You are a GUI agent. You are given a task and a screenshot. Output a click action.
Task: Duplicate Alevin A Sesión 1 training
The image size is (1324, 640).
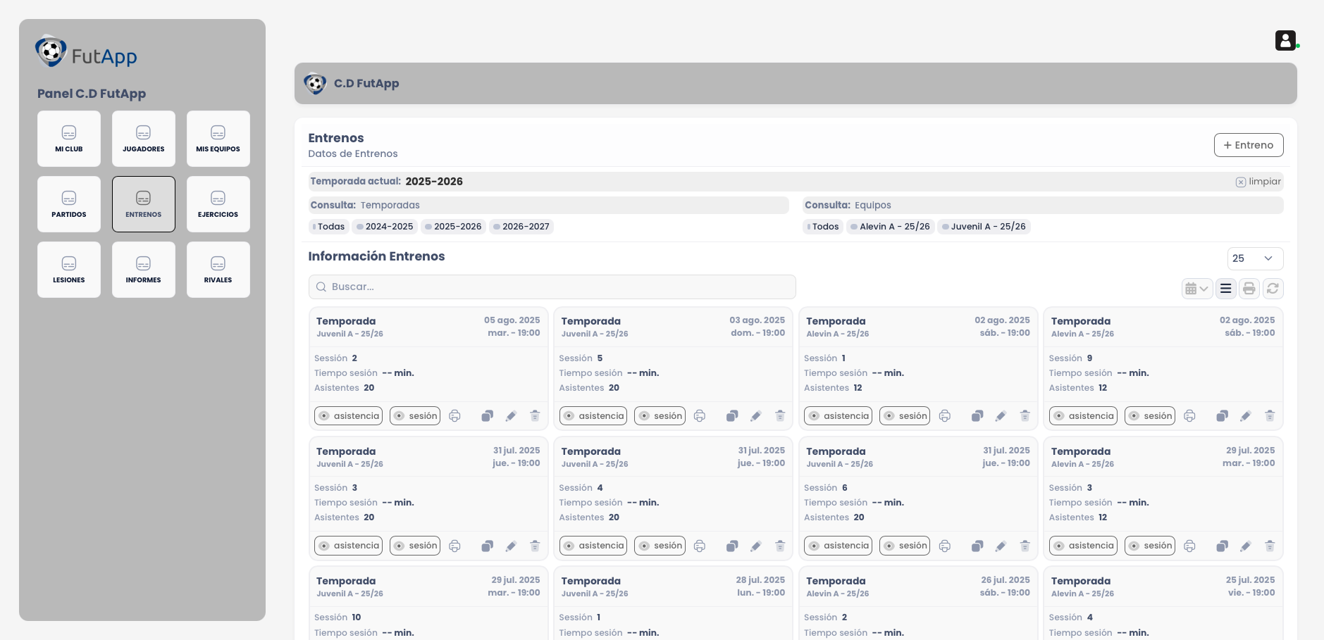977,416
